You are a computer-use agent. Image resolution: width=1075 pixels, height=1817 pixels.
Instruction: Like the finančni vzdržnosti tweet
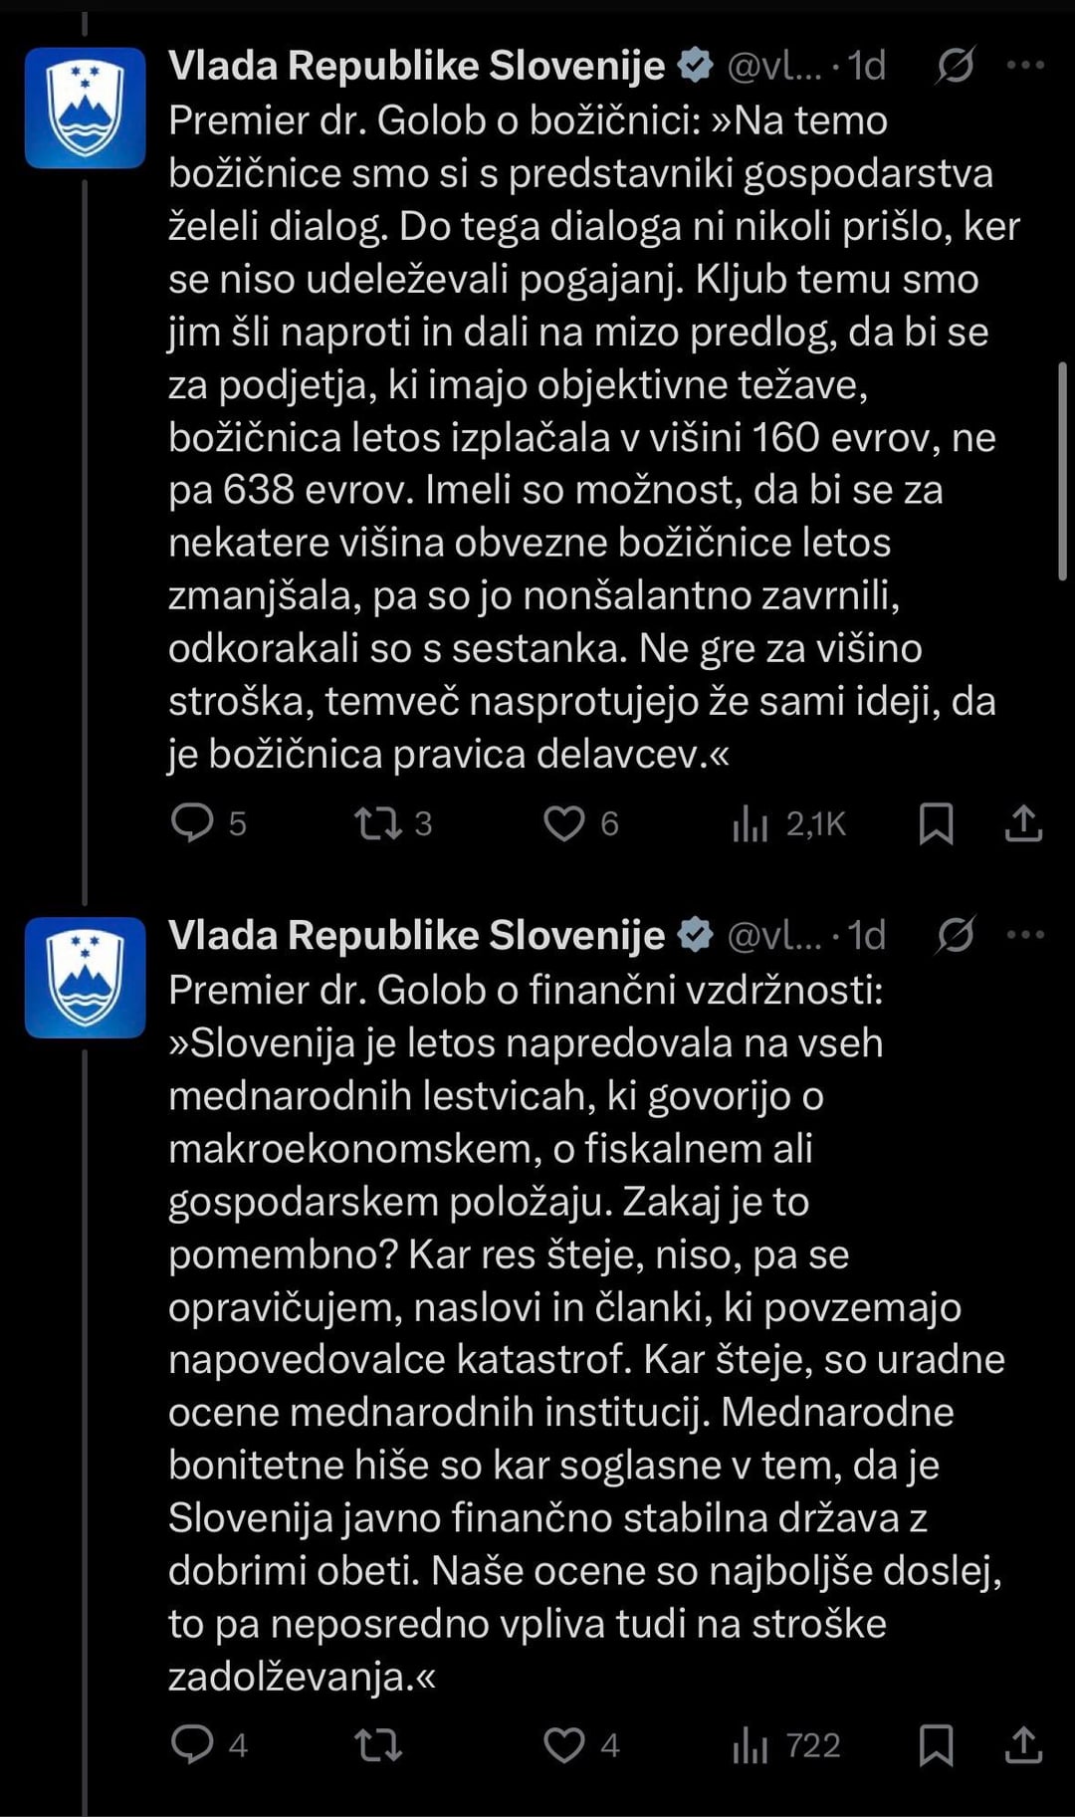564,1744
